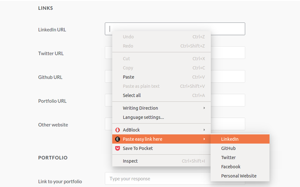Viewport: 300px width, 187px height.
Task: Expand the AdBlock submenu arrow
Action: pyautogui.click(x=204, y=130)
